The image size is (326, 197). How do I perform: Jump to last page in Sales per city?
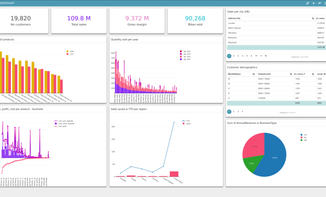[265, 56]
